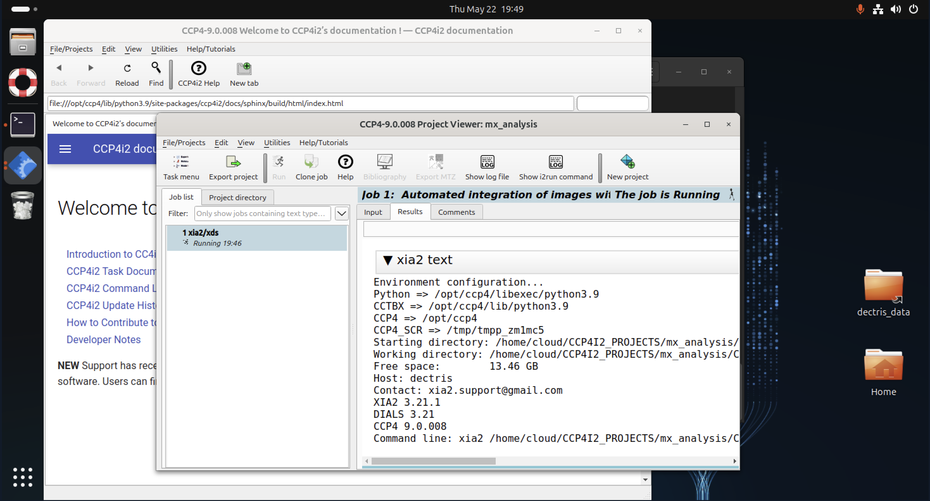Image resolution: width=930 pixels, height=501 pixels.
Task: Click the documentation URL address bar
Action: [x=311, y=103]
